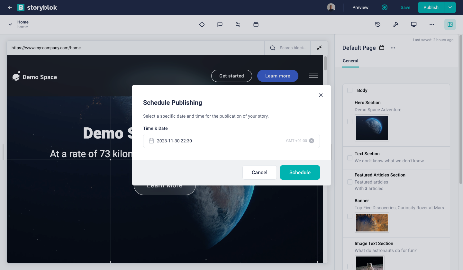The image size is (463, 270).
Task: Open the diamond workflow icon in toolbar
Action: 202,24
